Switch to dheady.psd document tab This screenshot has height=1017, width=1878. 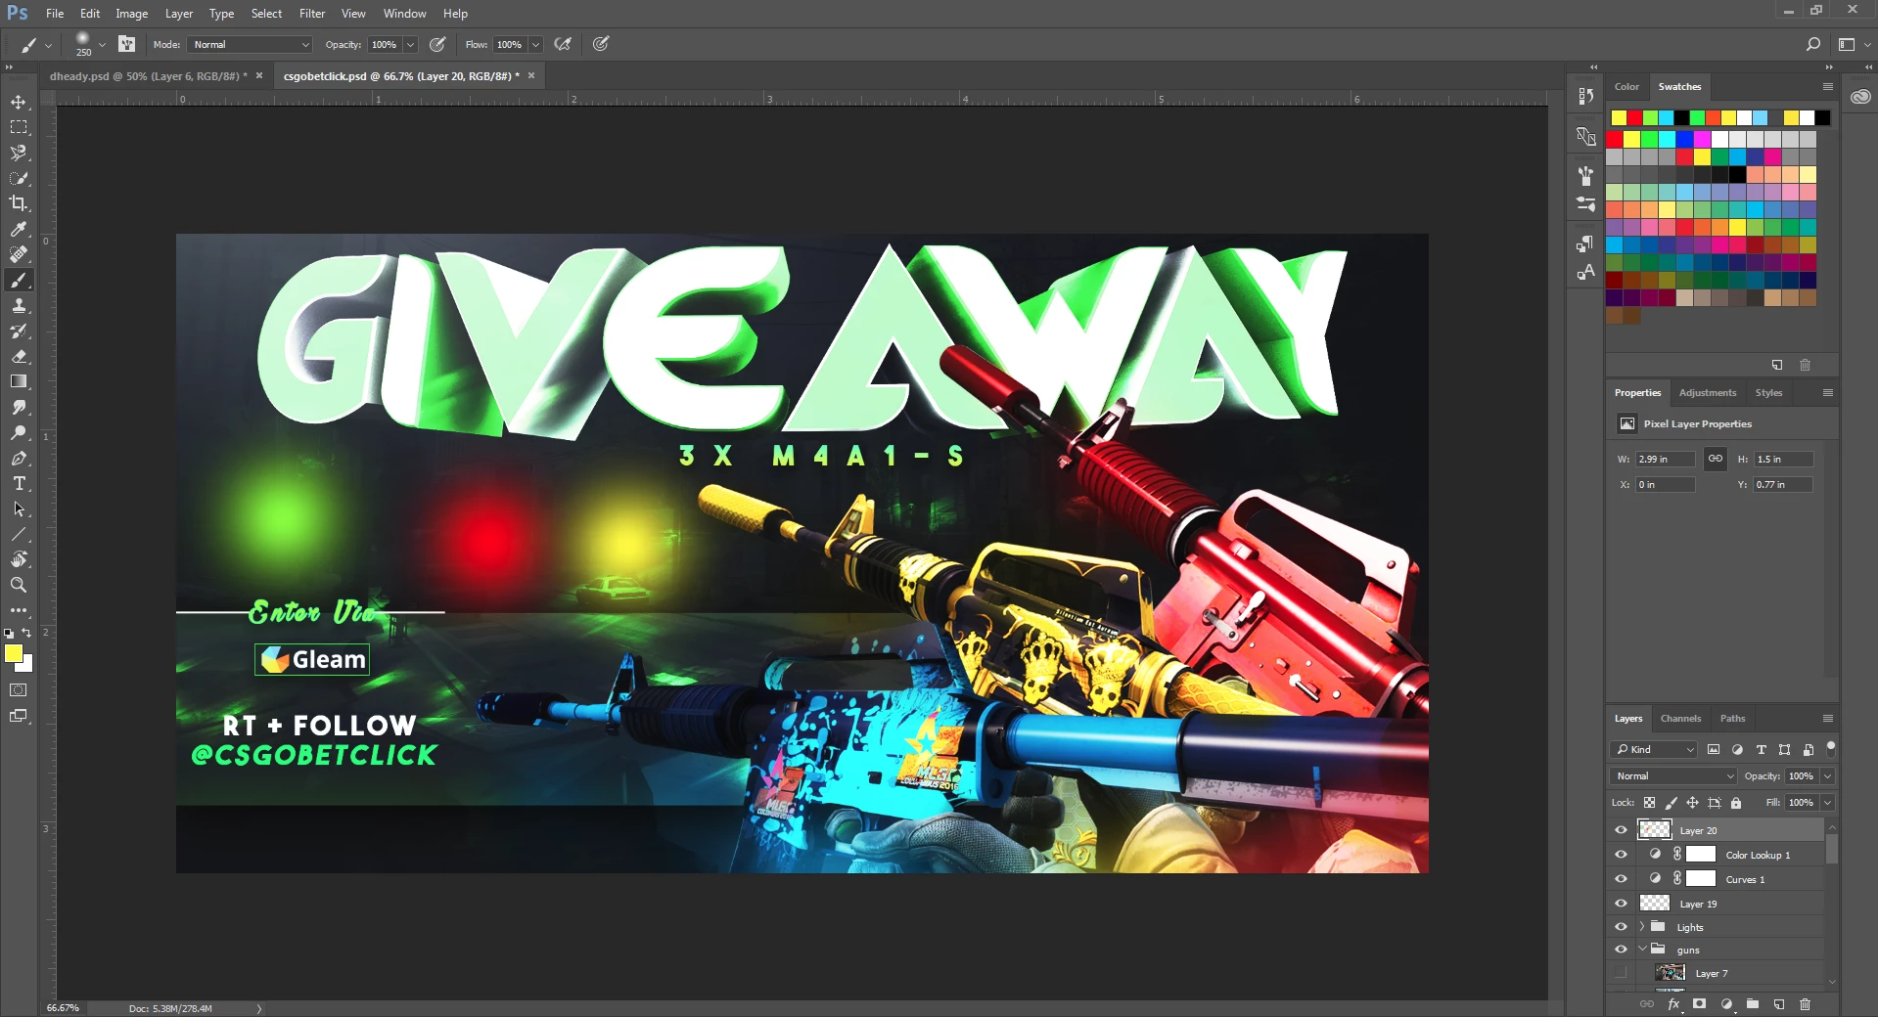(x=148, y=75)
